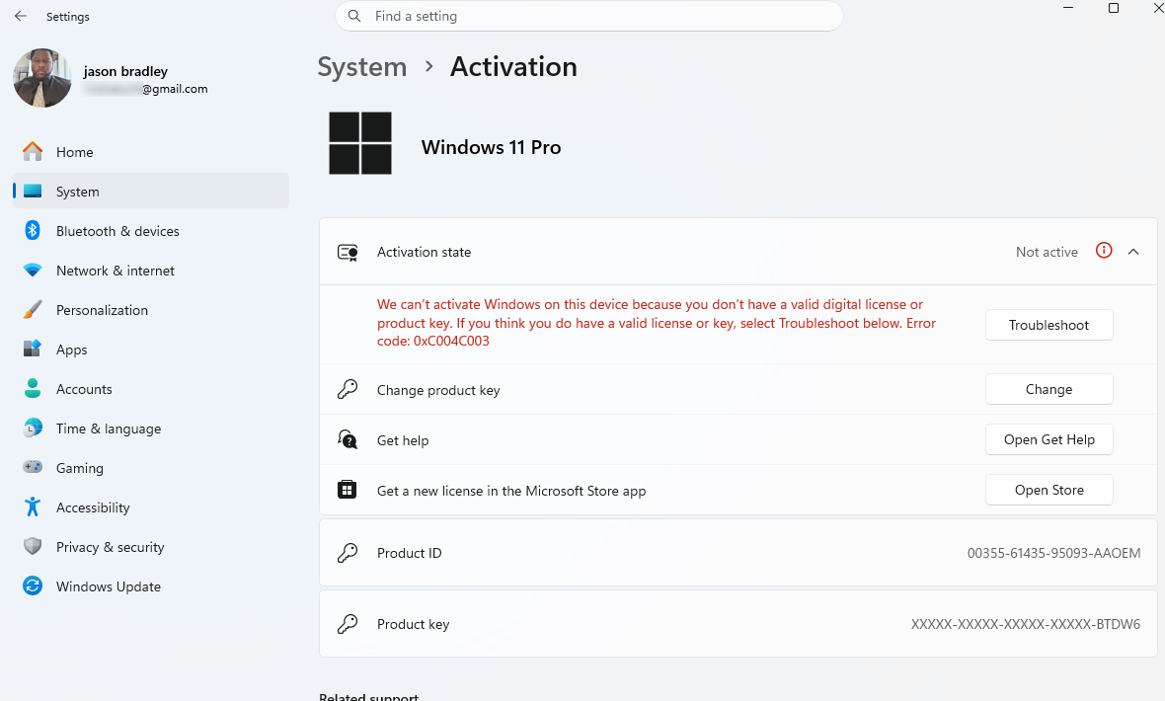1165x701 pixels.
Task: Open Accessibility settings
Action: coord(151,506)
